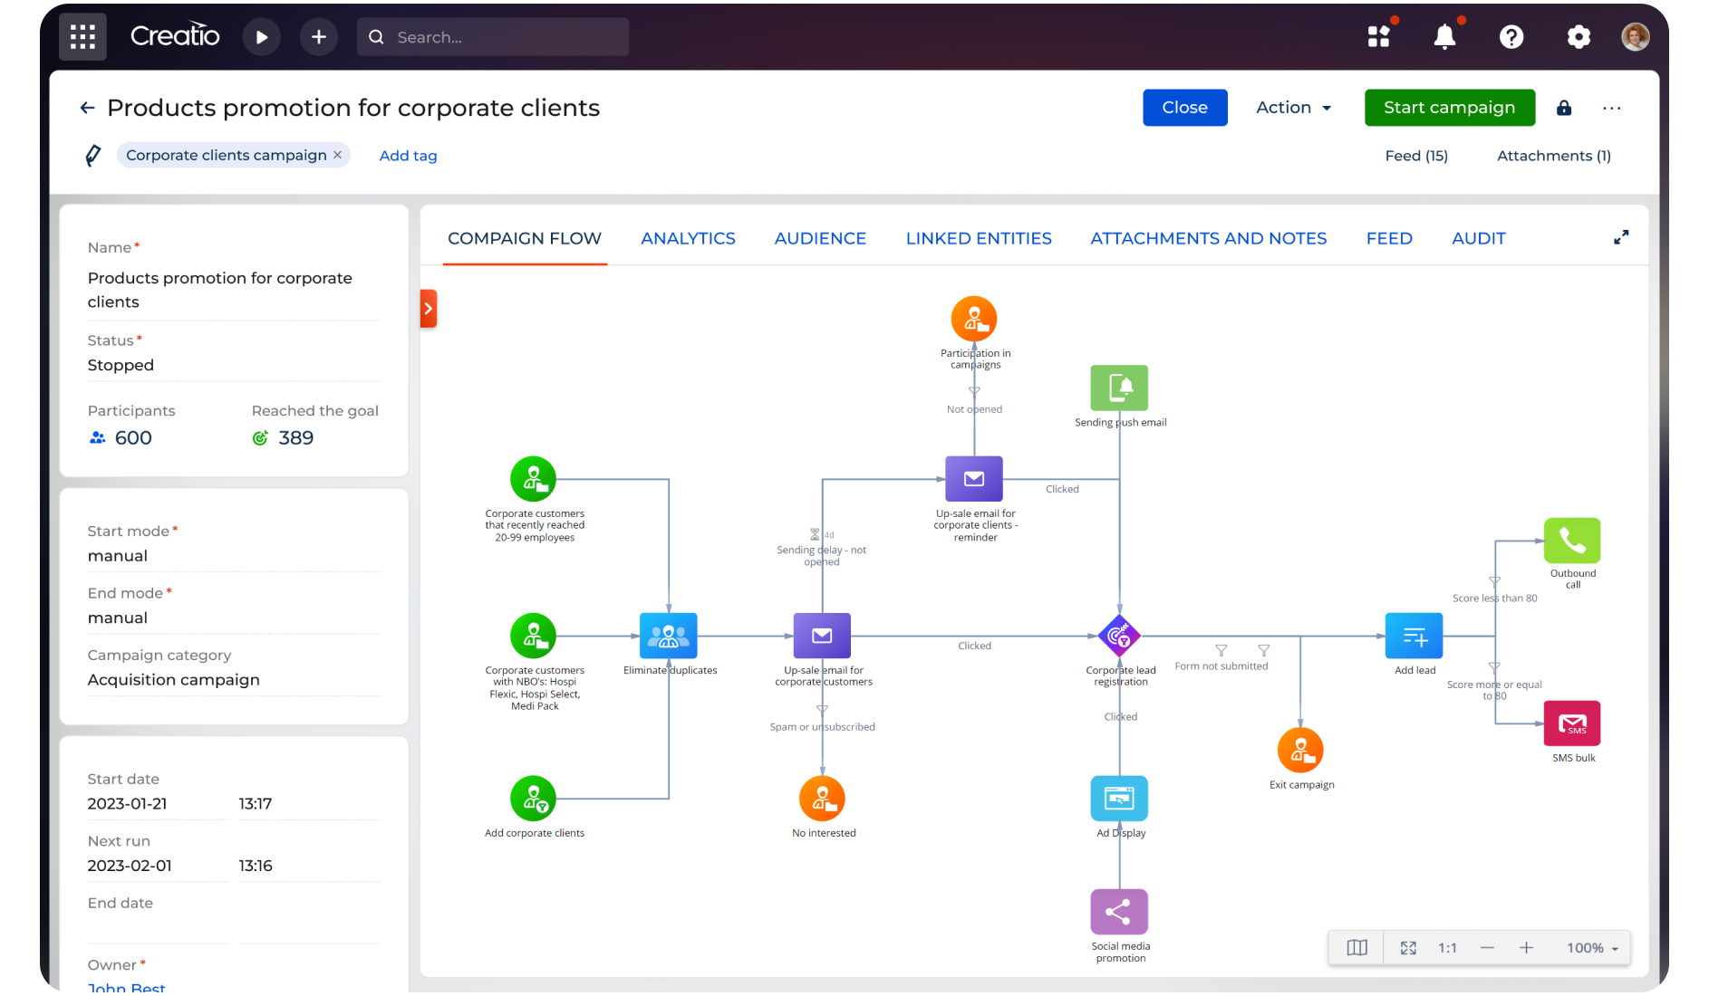Open the 100% zoom level dropdown
Image resolution: width=1709 pixels, height=996 pixels.
(x=1592, y=948)
